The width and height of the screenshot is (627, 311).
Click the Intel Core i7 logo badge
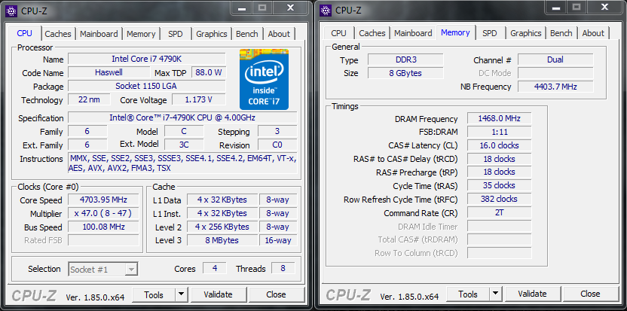point(264,79)
